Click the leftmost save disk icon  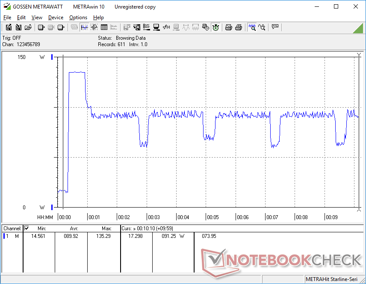pyautogui.click(x=9, y=27)
